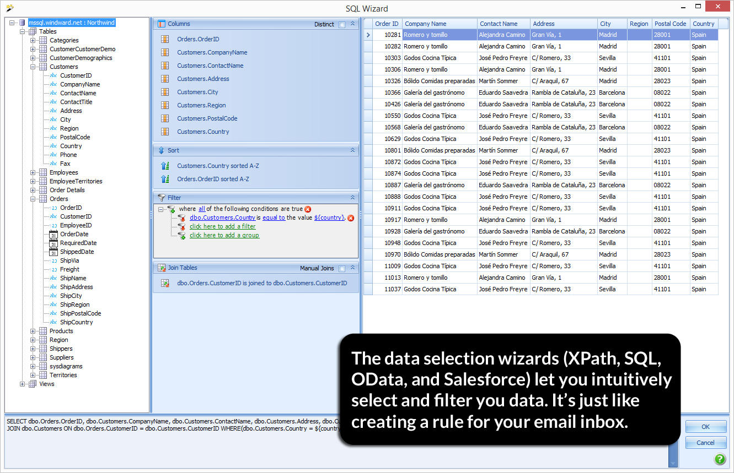Collapse the Sort panel with chevron
Image resolution: width=734 pixels, height=473 pixels.
[x=353, y=150]
